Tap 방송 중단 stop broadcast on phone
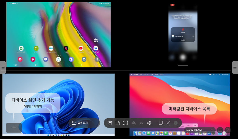Screen dimensions: 238x139 tap(183, 40)
